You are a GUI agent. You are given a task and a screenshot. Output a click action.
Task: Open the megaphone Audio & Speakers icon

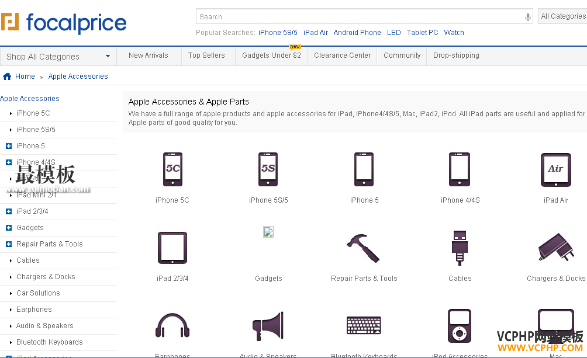click(x=268, y=326)
